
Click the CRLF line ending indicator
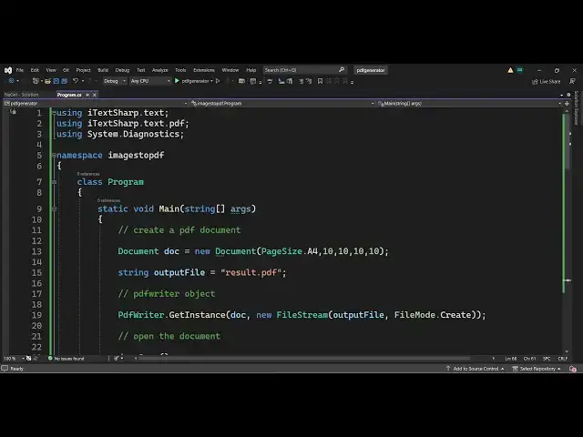[x=563, y=358]
